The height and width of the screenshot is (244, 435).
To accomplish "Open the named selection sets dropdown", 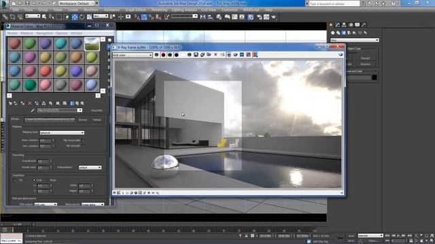I will tap(184, 16).
